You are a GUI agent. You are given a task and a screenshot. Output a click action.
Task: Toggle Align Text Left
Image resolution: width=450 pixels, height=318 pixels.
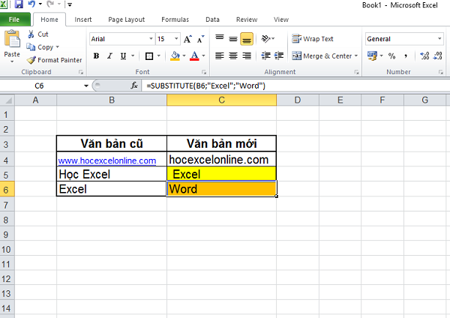[220, 55]
